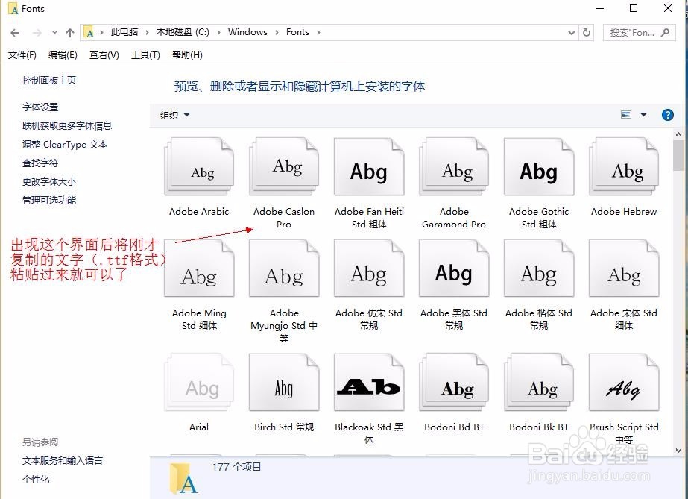Open the 文件(F) menu
This screenshot has width=688, height=499.
(22, 55)
